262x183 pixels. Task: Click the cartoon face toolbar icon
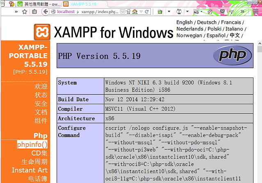click(x=179, y=11)
